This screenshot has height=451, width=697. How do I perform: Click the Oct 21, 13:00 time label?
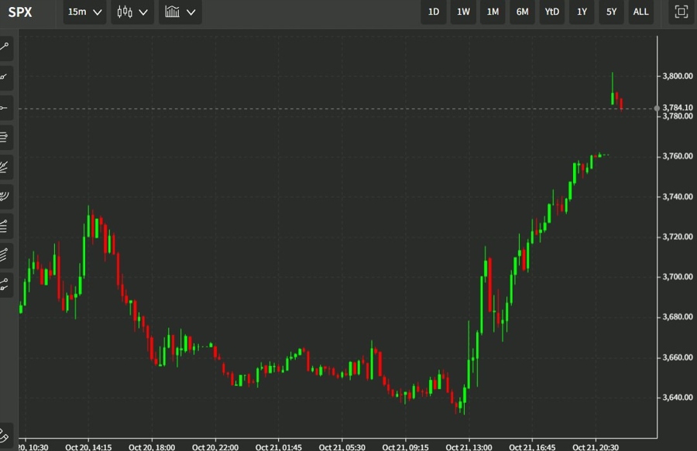[469, 446]
